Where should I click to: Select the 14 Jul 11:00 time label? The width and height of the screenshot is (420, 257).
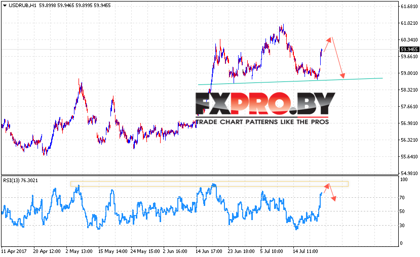306,251
